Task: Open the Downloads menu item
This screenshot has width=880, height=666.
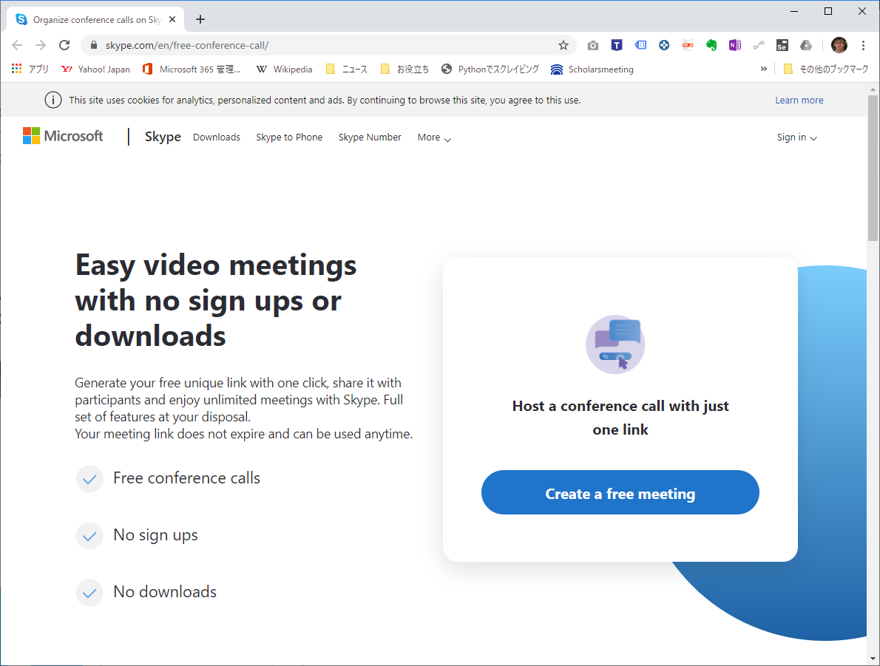Action: pos(217,137)
